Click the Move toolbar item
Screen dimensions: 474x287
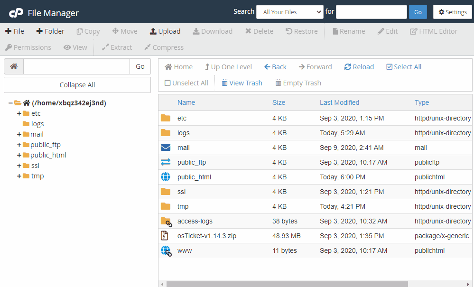pos(124,31)
